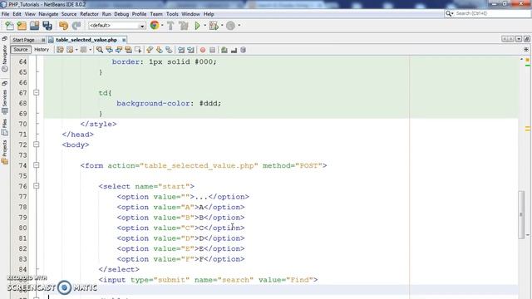Viewport: 532px width, 299px height.
Task: Show opened documents list arrow
Action: [519, 39]
